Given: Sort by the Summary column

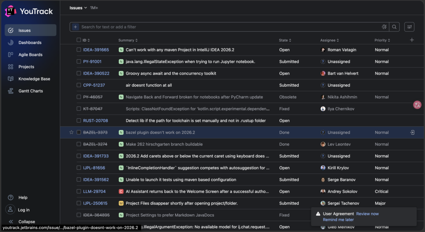Looking at the screenshot, I should (128, 40).
